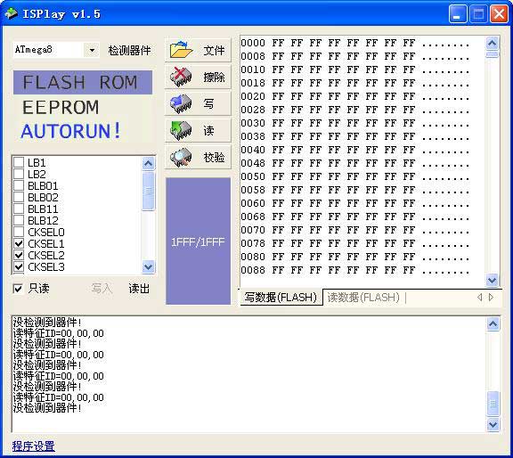Toggle the 只读 read-only checkbox

point(18,289)
